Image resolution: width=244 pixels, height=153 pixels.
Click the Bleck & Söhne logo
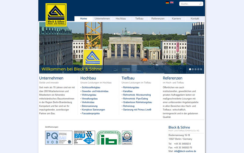tap(56, 15)
